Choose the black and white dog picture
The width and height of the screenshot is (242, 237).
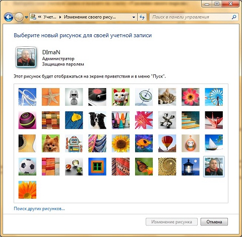click(x=97, y=120)
